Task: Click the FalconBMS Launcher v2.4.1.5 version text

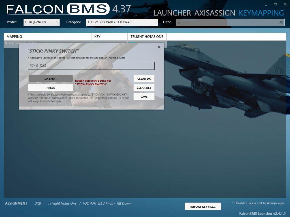Action: [x=262, y=214]
